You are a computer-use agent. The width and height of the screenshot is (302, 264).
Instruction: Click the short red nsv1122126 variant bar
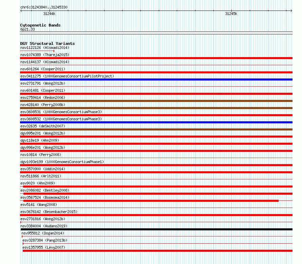coord(37,51)
